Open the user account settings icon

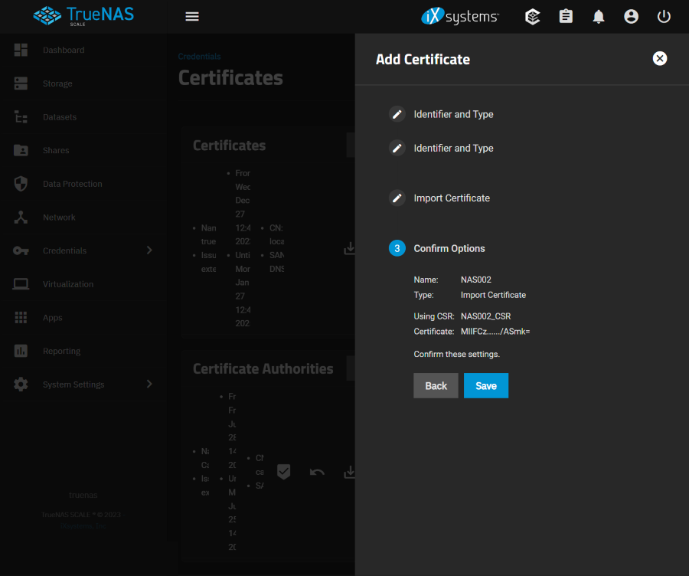click(x=631, y=16)
